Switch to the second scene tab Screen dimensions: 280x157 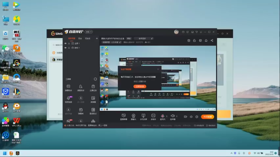pos(80,38)
